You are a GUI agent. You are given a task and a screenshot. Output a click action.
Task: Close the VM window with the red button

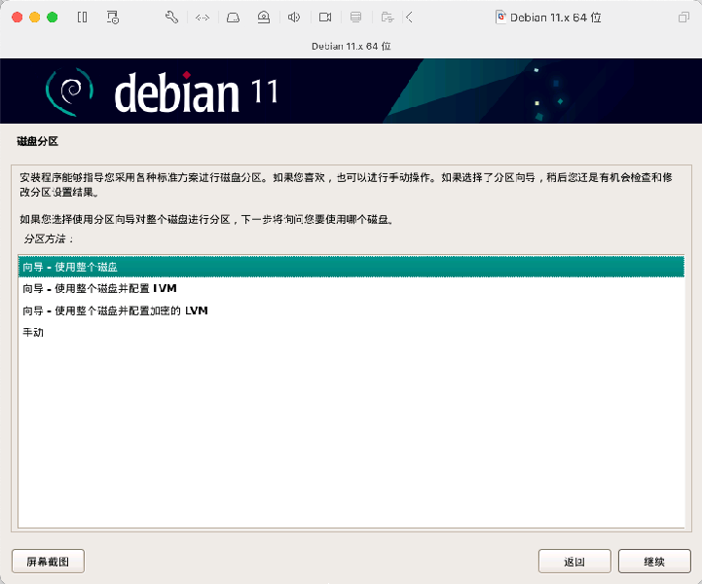point(17,18)
